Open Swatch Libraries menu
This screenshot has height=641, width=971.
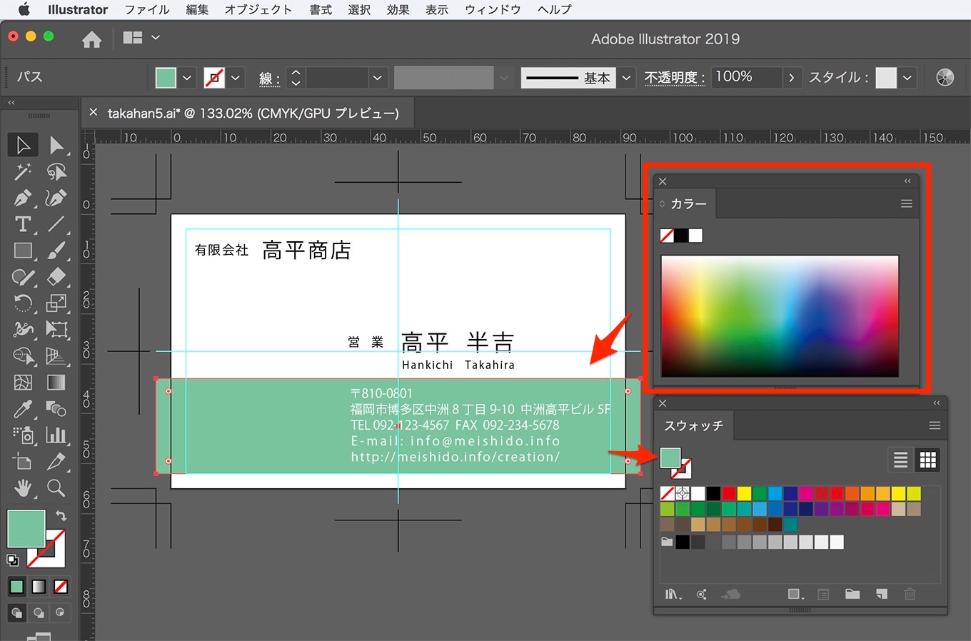coord(673,594)
